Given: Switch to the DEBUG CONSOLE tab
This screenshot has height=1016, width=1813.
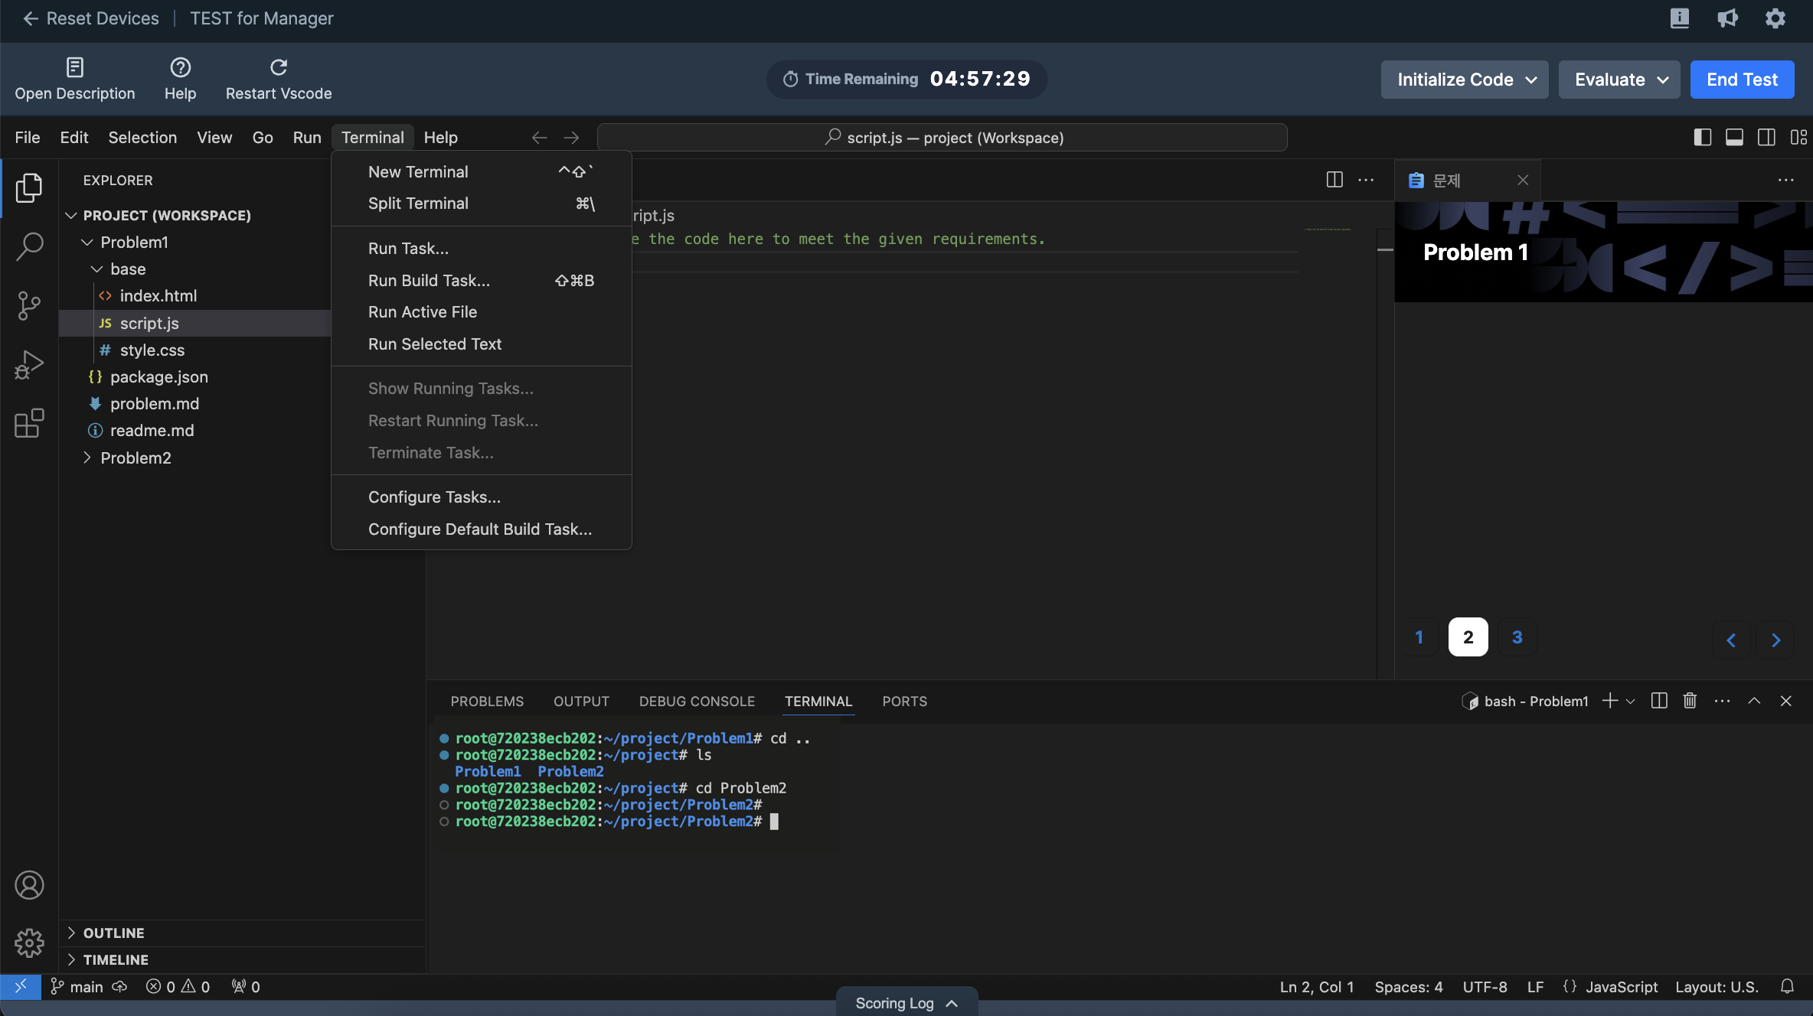Looking at the screenshot, I should click(697, 701).
